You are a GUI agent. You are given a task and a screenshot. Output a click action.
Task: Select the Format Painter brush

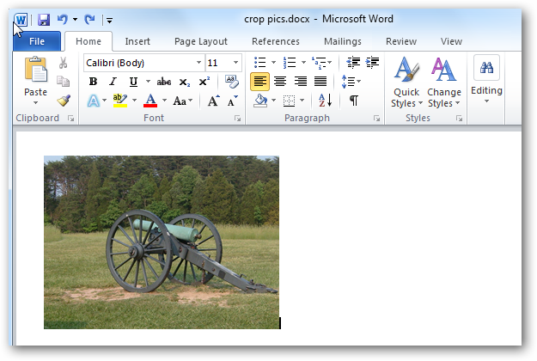tap(64, 101)
